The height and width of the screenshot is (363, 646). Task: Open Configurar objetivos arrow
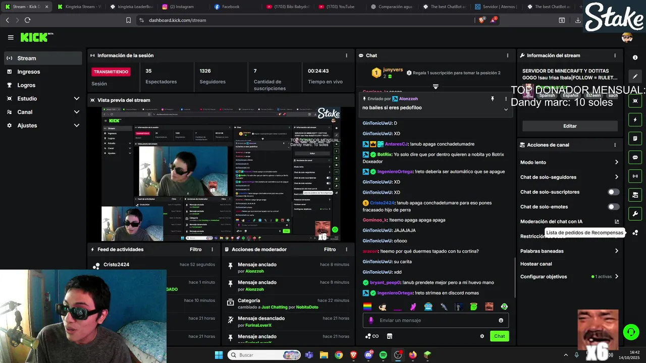(616, 277)
